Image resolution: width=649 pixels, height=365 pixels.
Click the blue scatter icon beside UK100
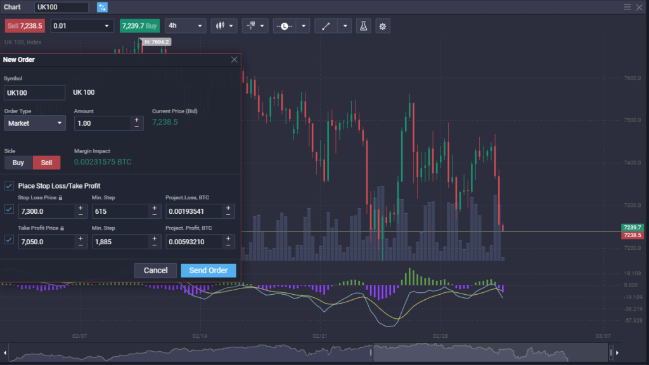pyautogui.click(x=101, y=6)
